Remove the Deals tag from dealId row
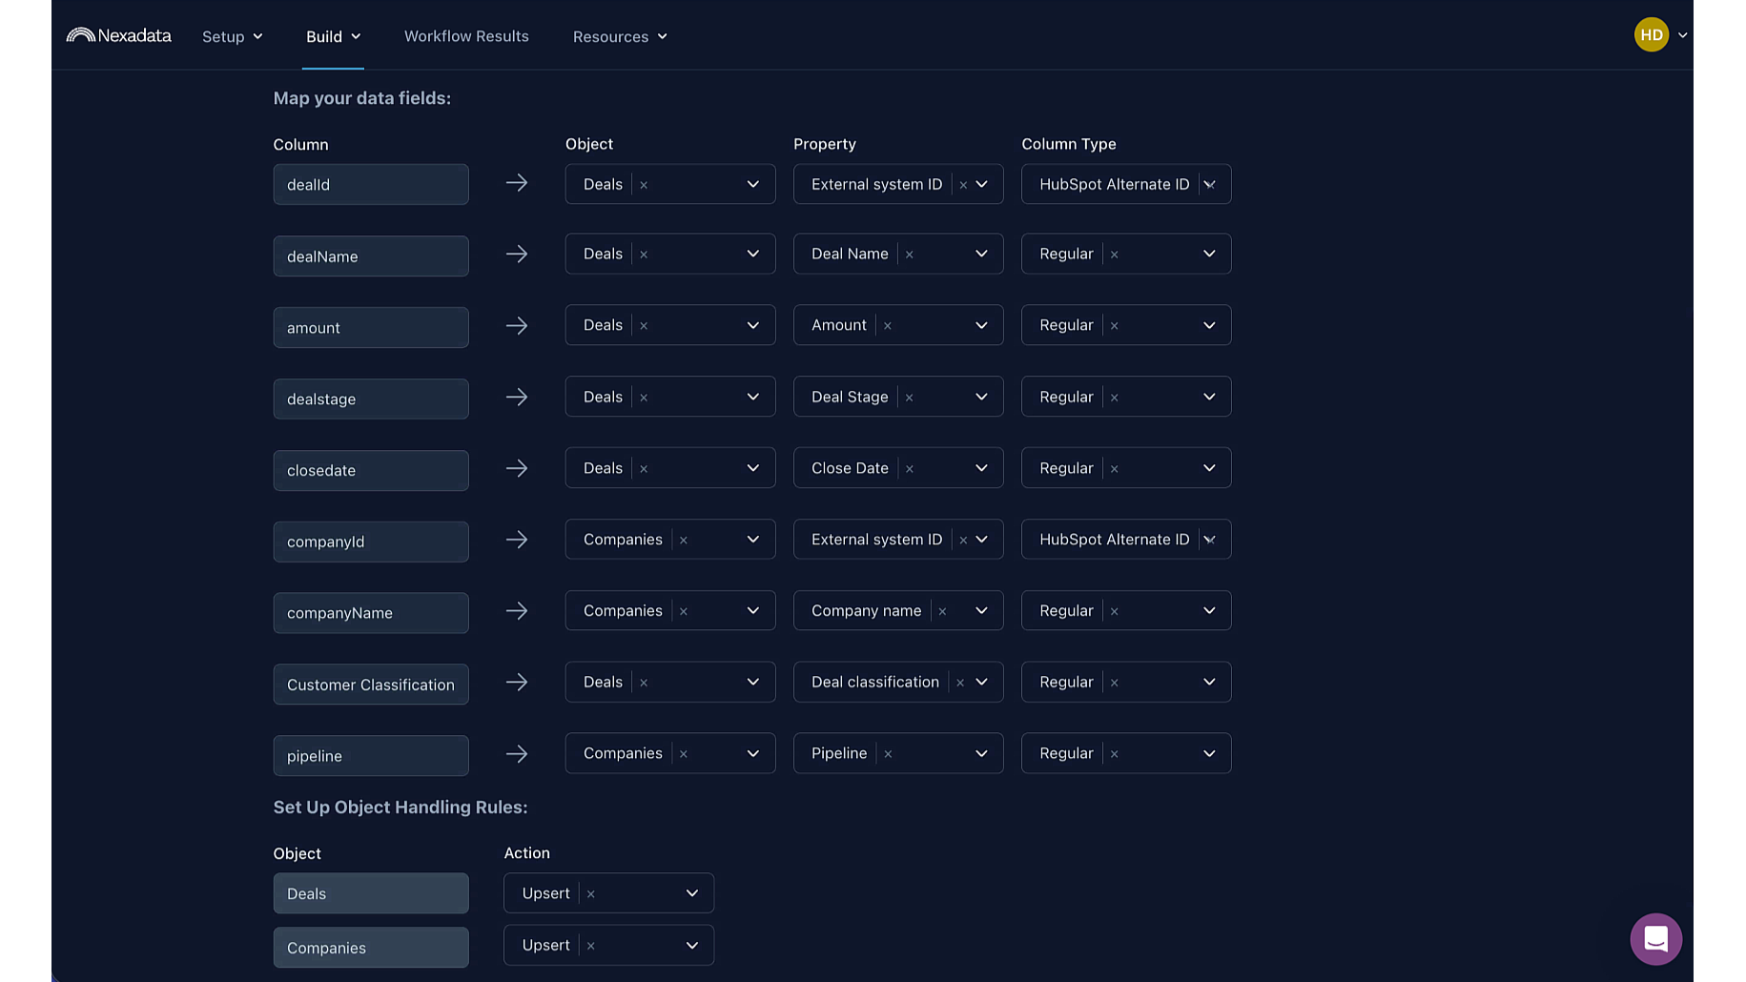 click(x=644, y=184)
